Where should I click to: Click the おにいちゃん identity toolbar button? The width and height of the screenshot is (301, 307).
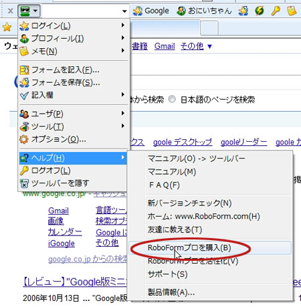(204, 11)
